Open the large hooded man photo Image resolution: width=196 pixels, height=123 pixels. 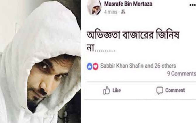click(40, 61)
